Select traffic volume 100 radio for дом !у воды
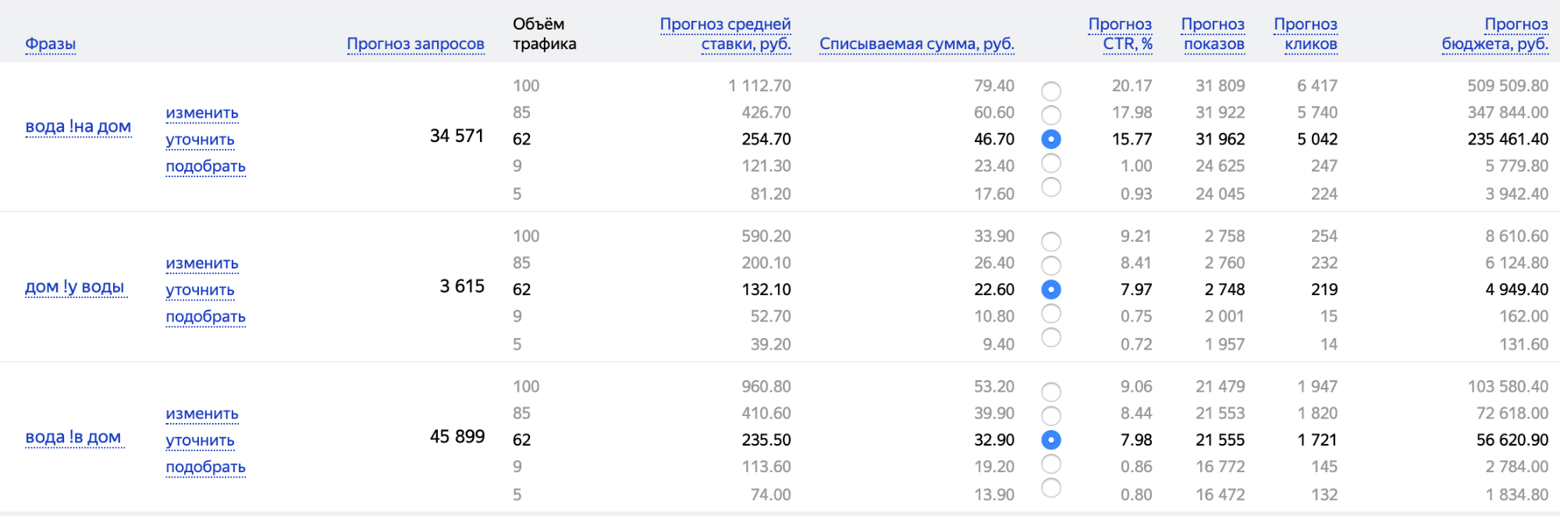The image size is (1560, 519). [x=1051, y=242]
